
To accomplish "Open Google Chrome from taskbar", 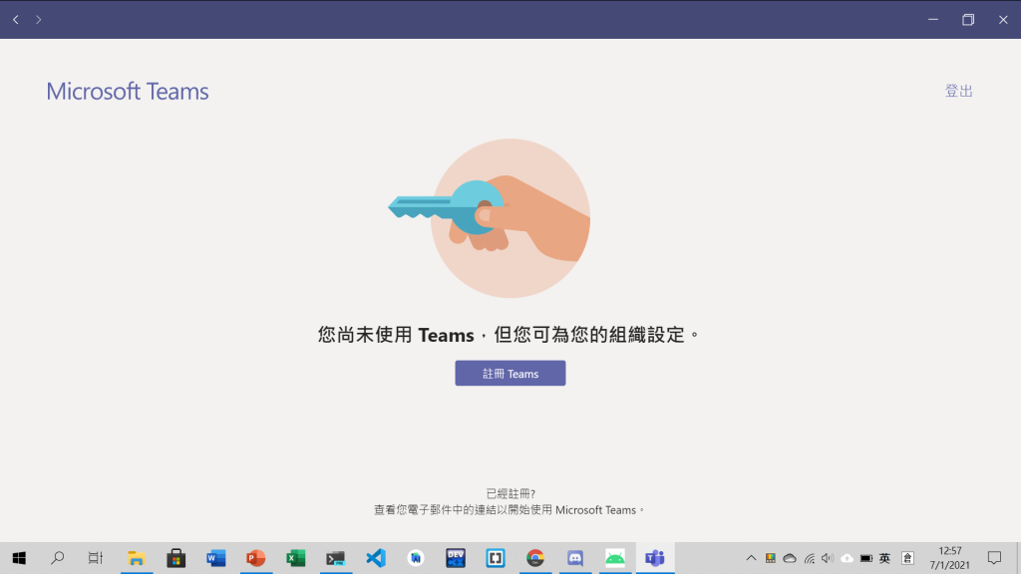I will pos(535,558).
